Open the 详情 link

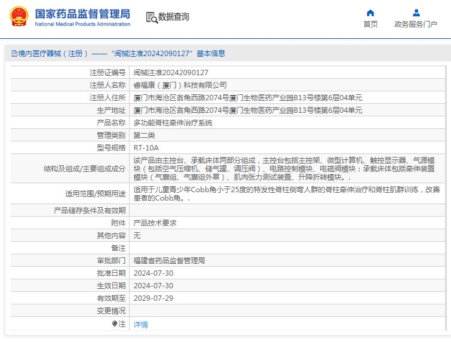pos(140,325)
